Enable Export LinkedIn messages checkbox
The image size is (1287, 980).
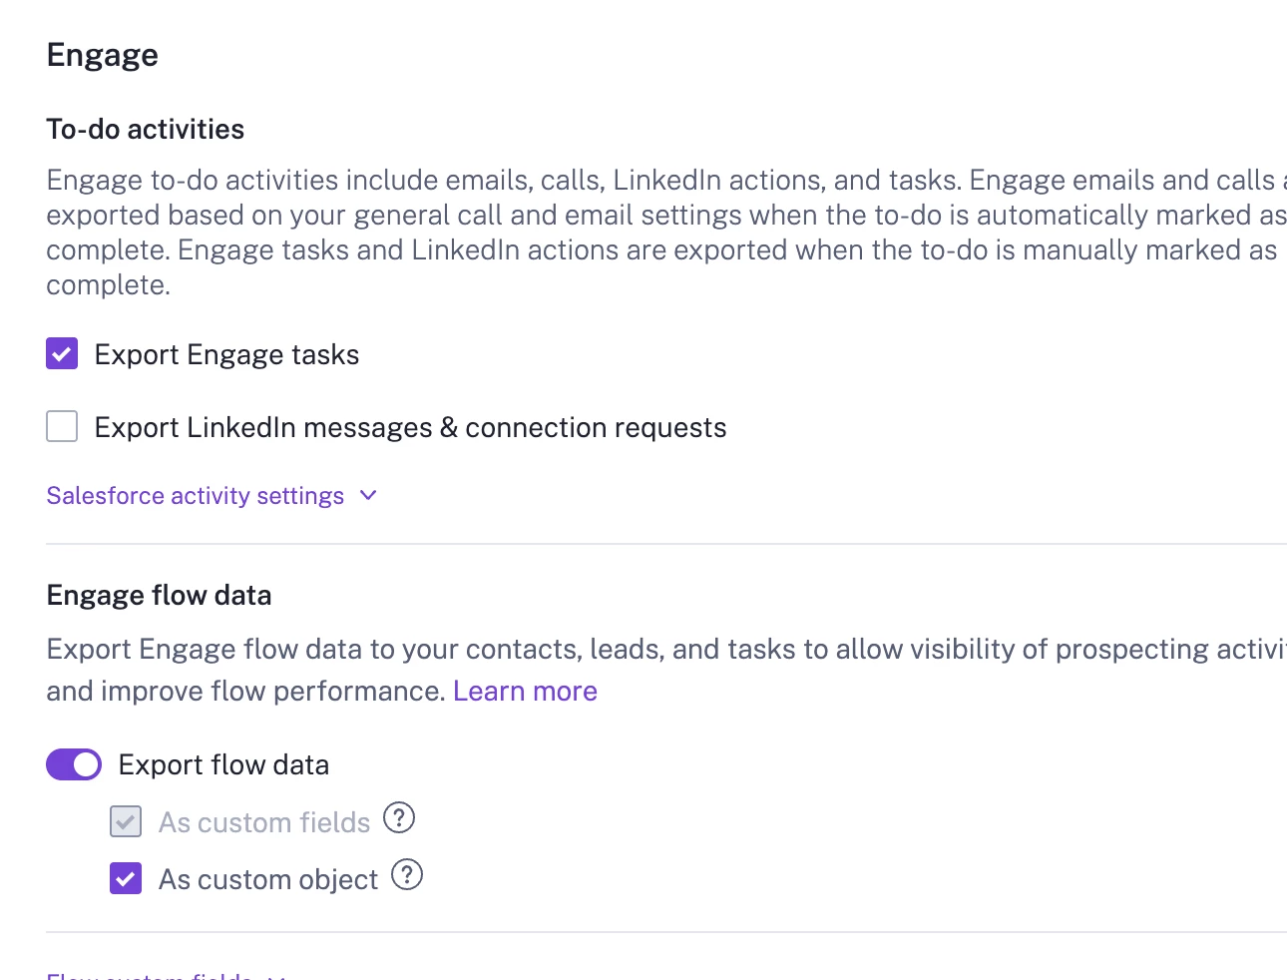[62, 426]
